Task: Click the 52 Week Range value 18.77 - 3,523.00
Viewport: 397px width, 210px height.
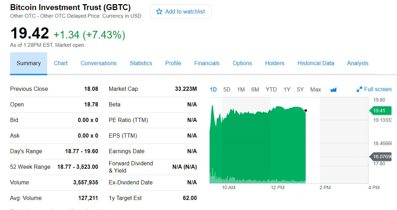Action: point(78,167)
